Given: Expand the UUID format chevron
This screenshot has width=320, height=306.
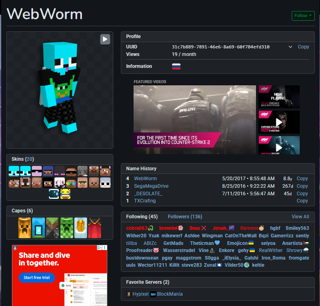Looking at the screenshot, I should [x=290, y=47].
